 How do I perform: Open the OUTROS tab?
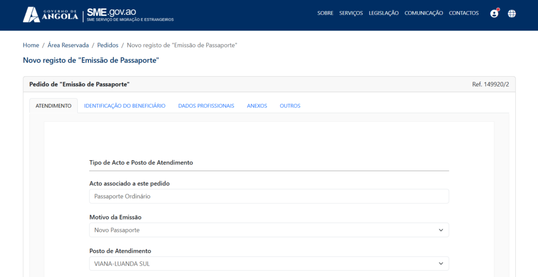pos(290,106)
